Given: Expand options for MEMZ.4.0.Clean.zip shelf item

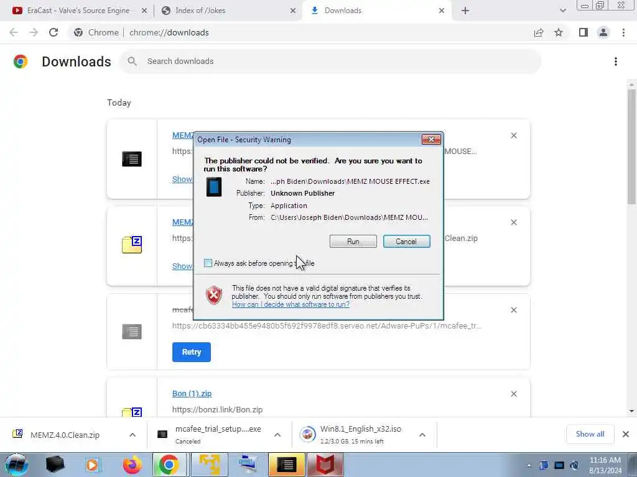Looking at the screenshot, I should (133, 435).
